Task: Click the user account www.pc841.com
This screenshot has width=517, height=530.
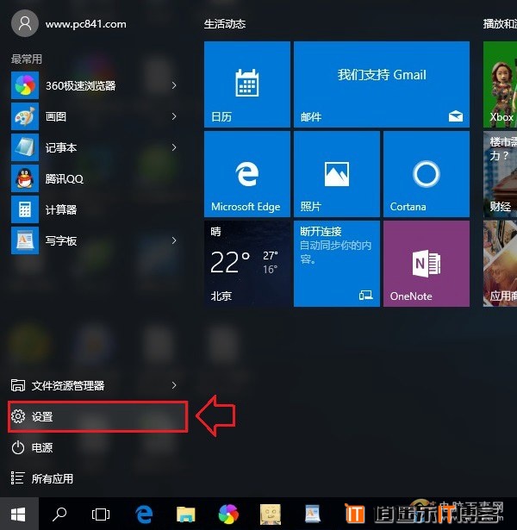Action: tap(69, 23)
